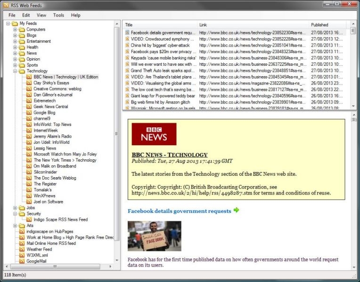Screen dimensions: 360x282
Task: Open the View menu
Action: tap(41, 15)
